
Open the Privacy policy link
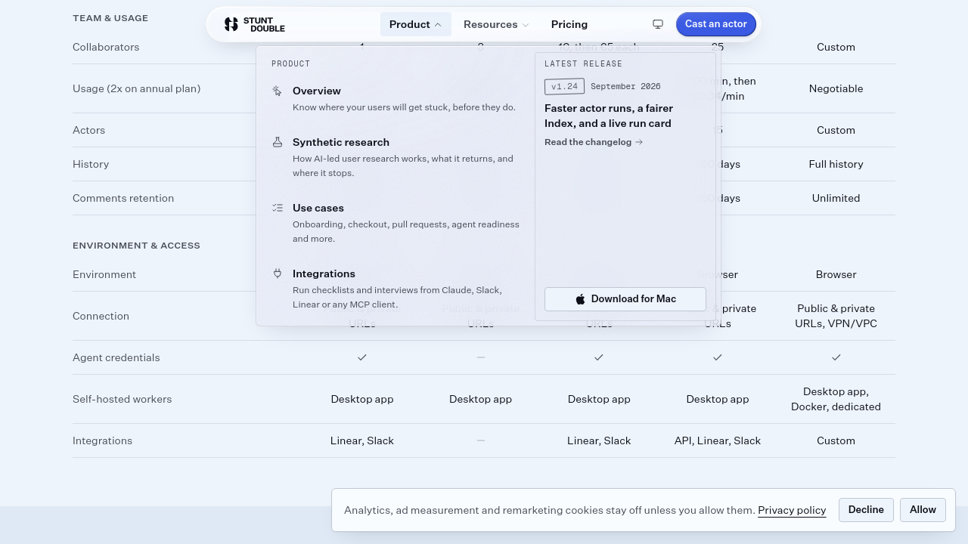point(792,510)
